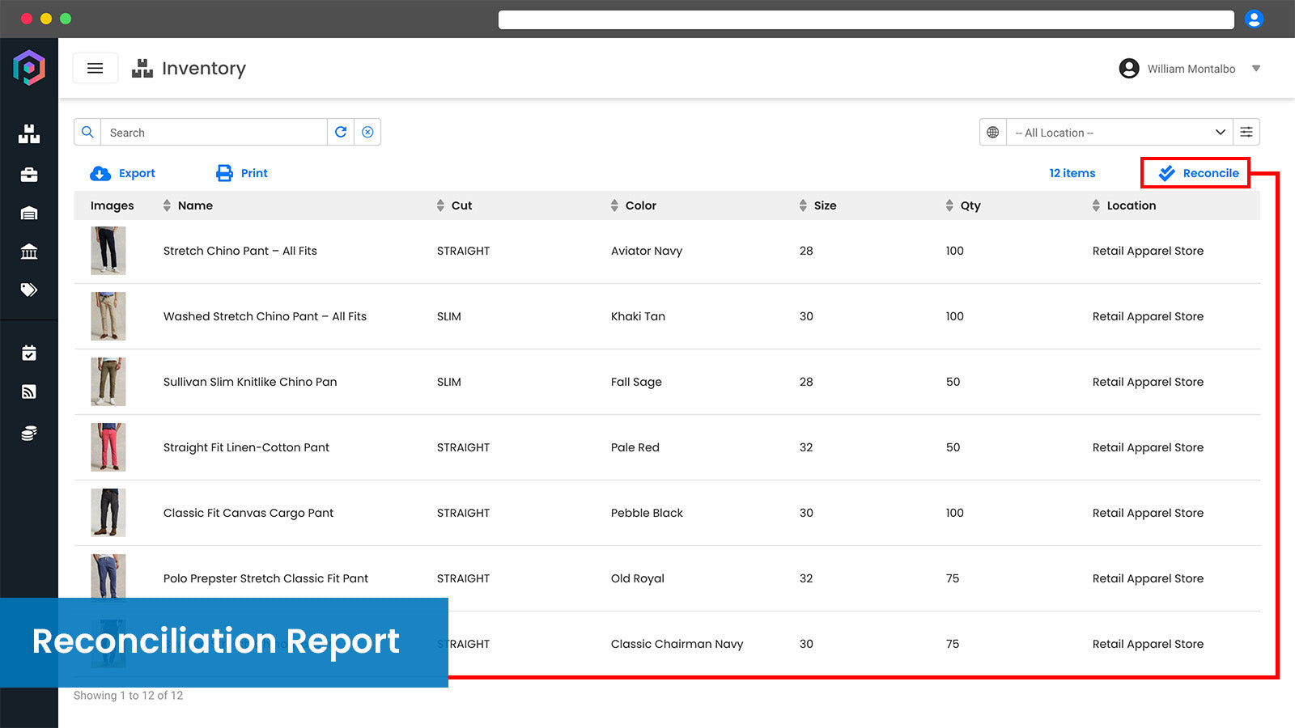Open Straight Fit Linen-Cotton Pant thumbnail
1295x728 pixels.
tap(108, 447)
